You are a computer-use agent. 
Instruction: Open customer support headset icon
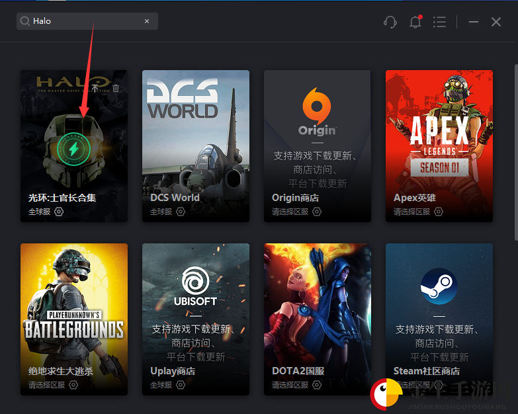pos(390,22)
